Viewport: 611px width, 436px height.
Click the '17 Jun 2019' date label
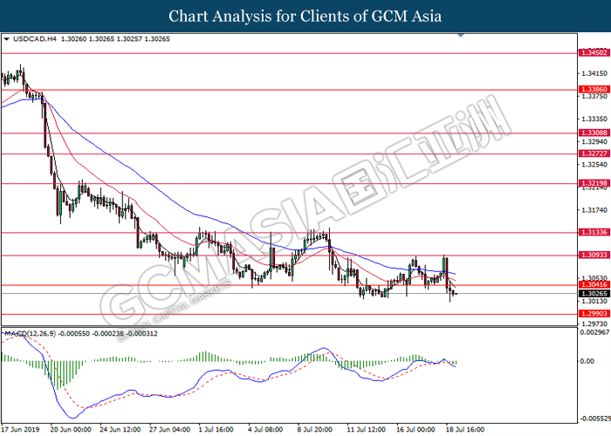tap(20, 429)
